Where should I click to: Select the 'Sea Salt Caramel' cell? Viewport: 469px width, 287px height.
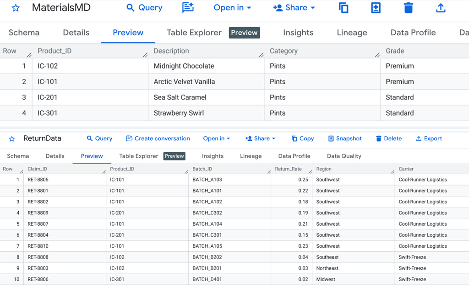point(206,97)
